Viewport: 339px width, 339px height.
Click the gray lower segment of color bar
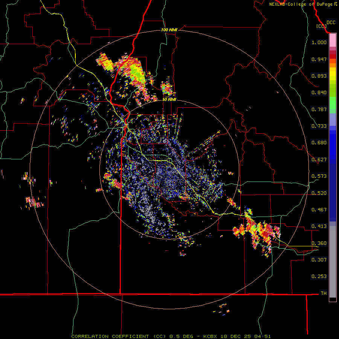point(333,262)
